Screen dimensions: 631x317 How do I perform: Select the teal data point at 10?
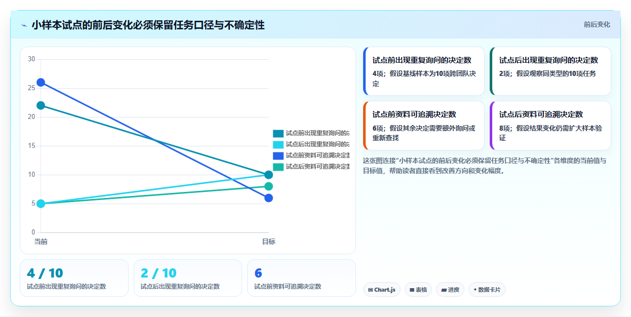[x=269, y=175]
